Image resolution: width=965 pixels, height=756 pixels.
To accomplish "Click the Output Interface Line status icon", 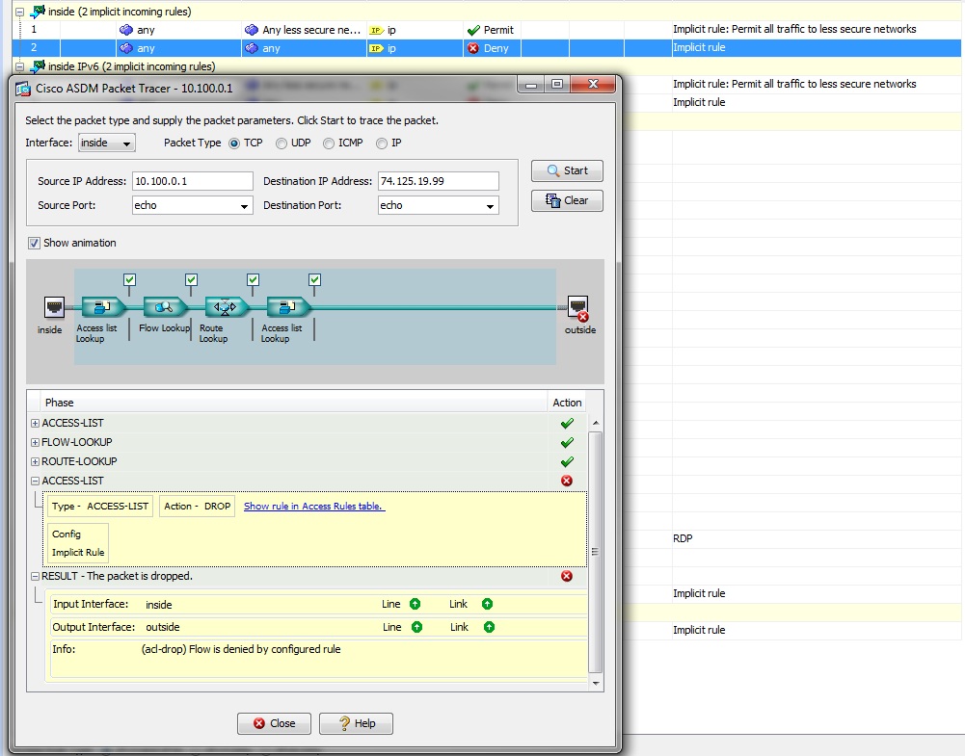I will [416, 627].
